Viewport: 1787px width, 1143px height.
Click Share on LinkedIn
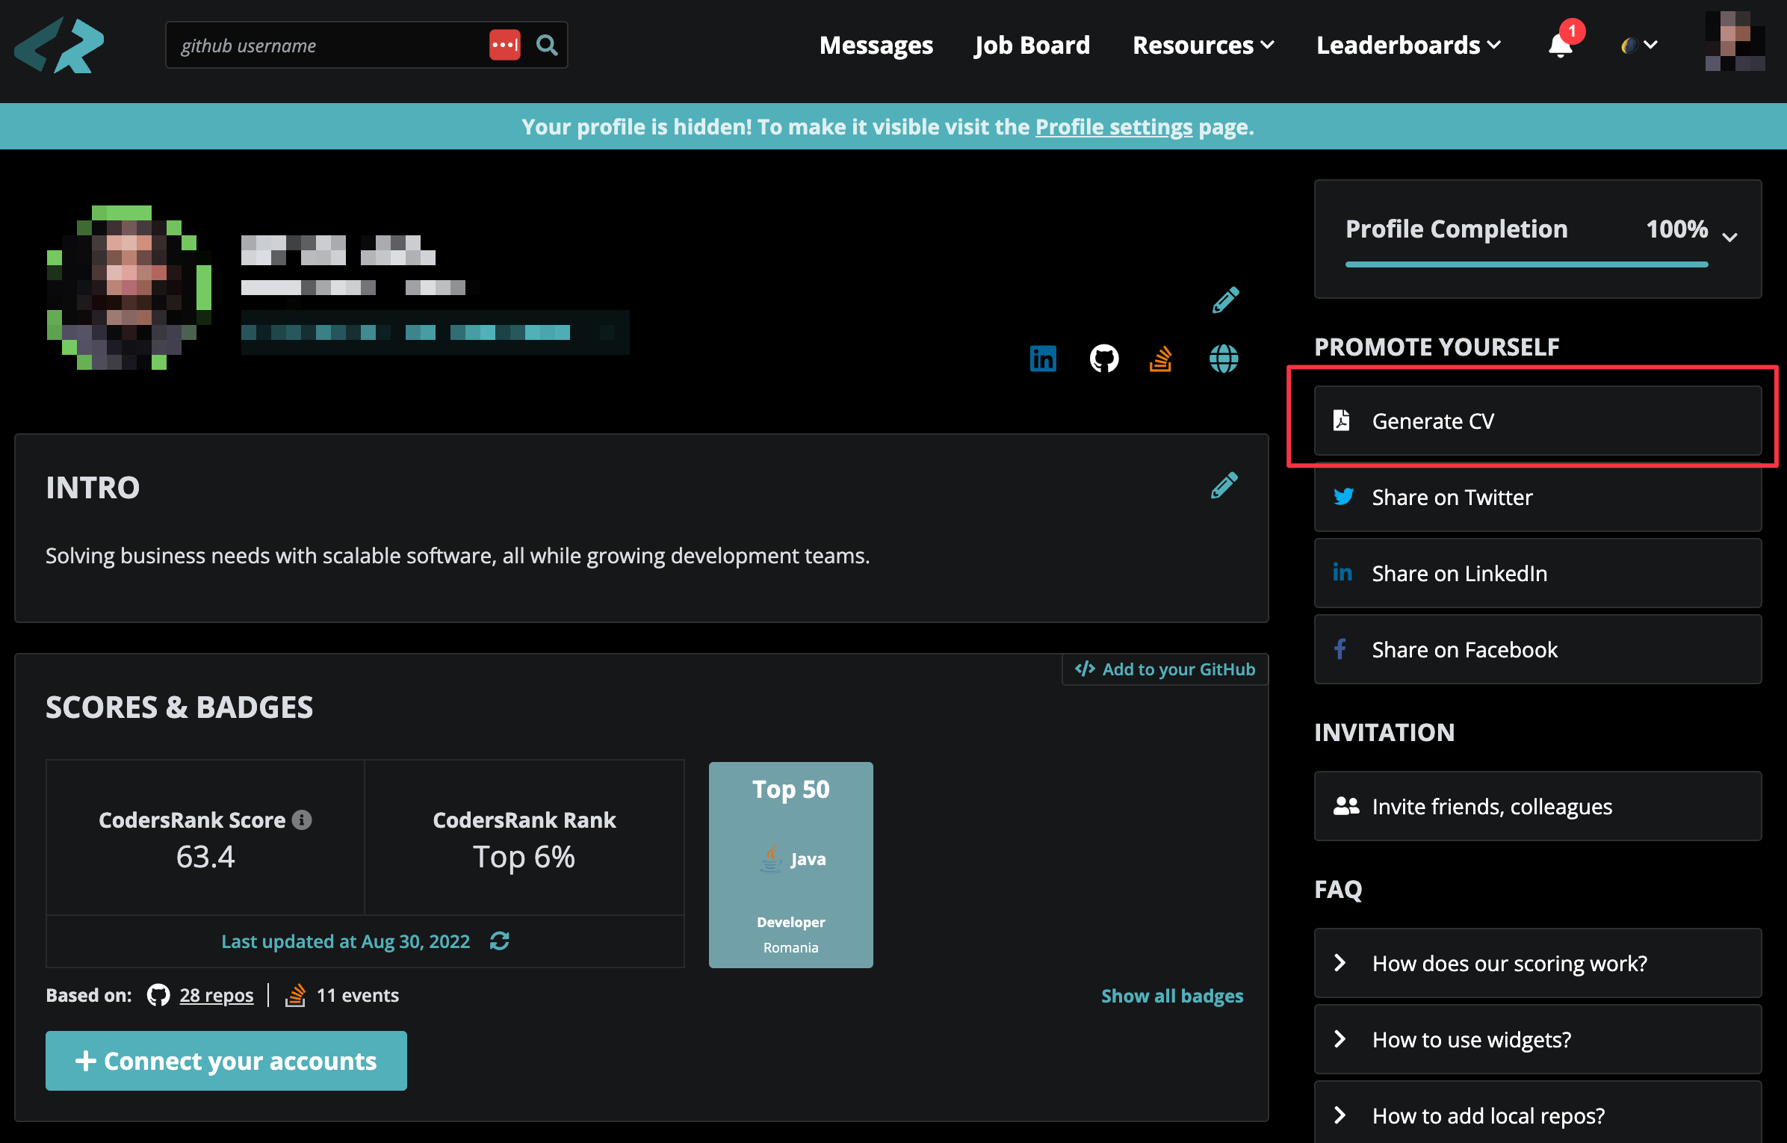point(1537,573)
